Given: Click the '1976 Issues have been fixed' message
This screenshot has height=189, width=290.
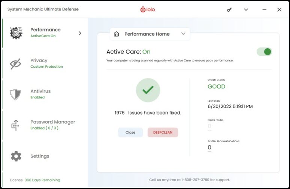Looking at the screenshot, I should (148, 113).
